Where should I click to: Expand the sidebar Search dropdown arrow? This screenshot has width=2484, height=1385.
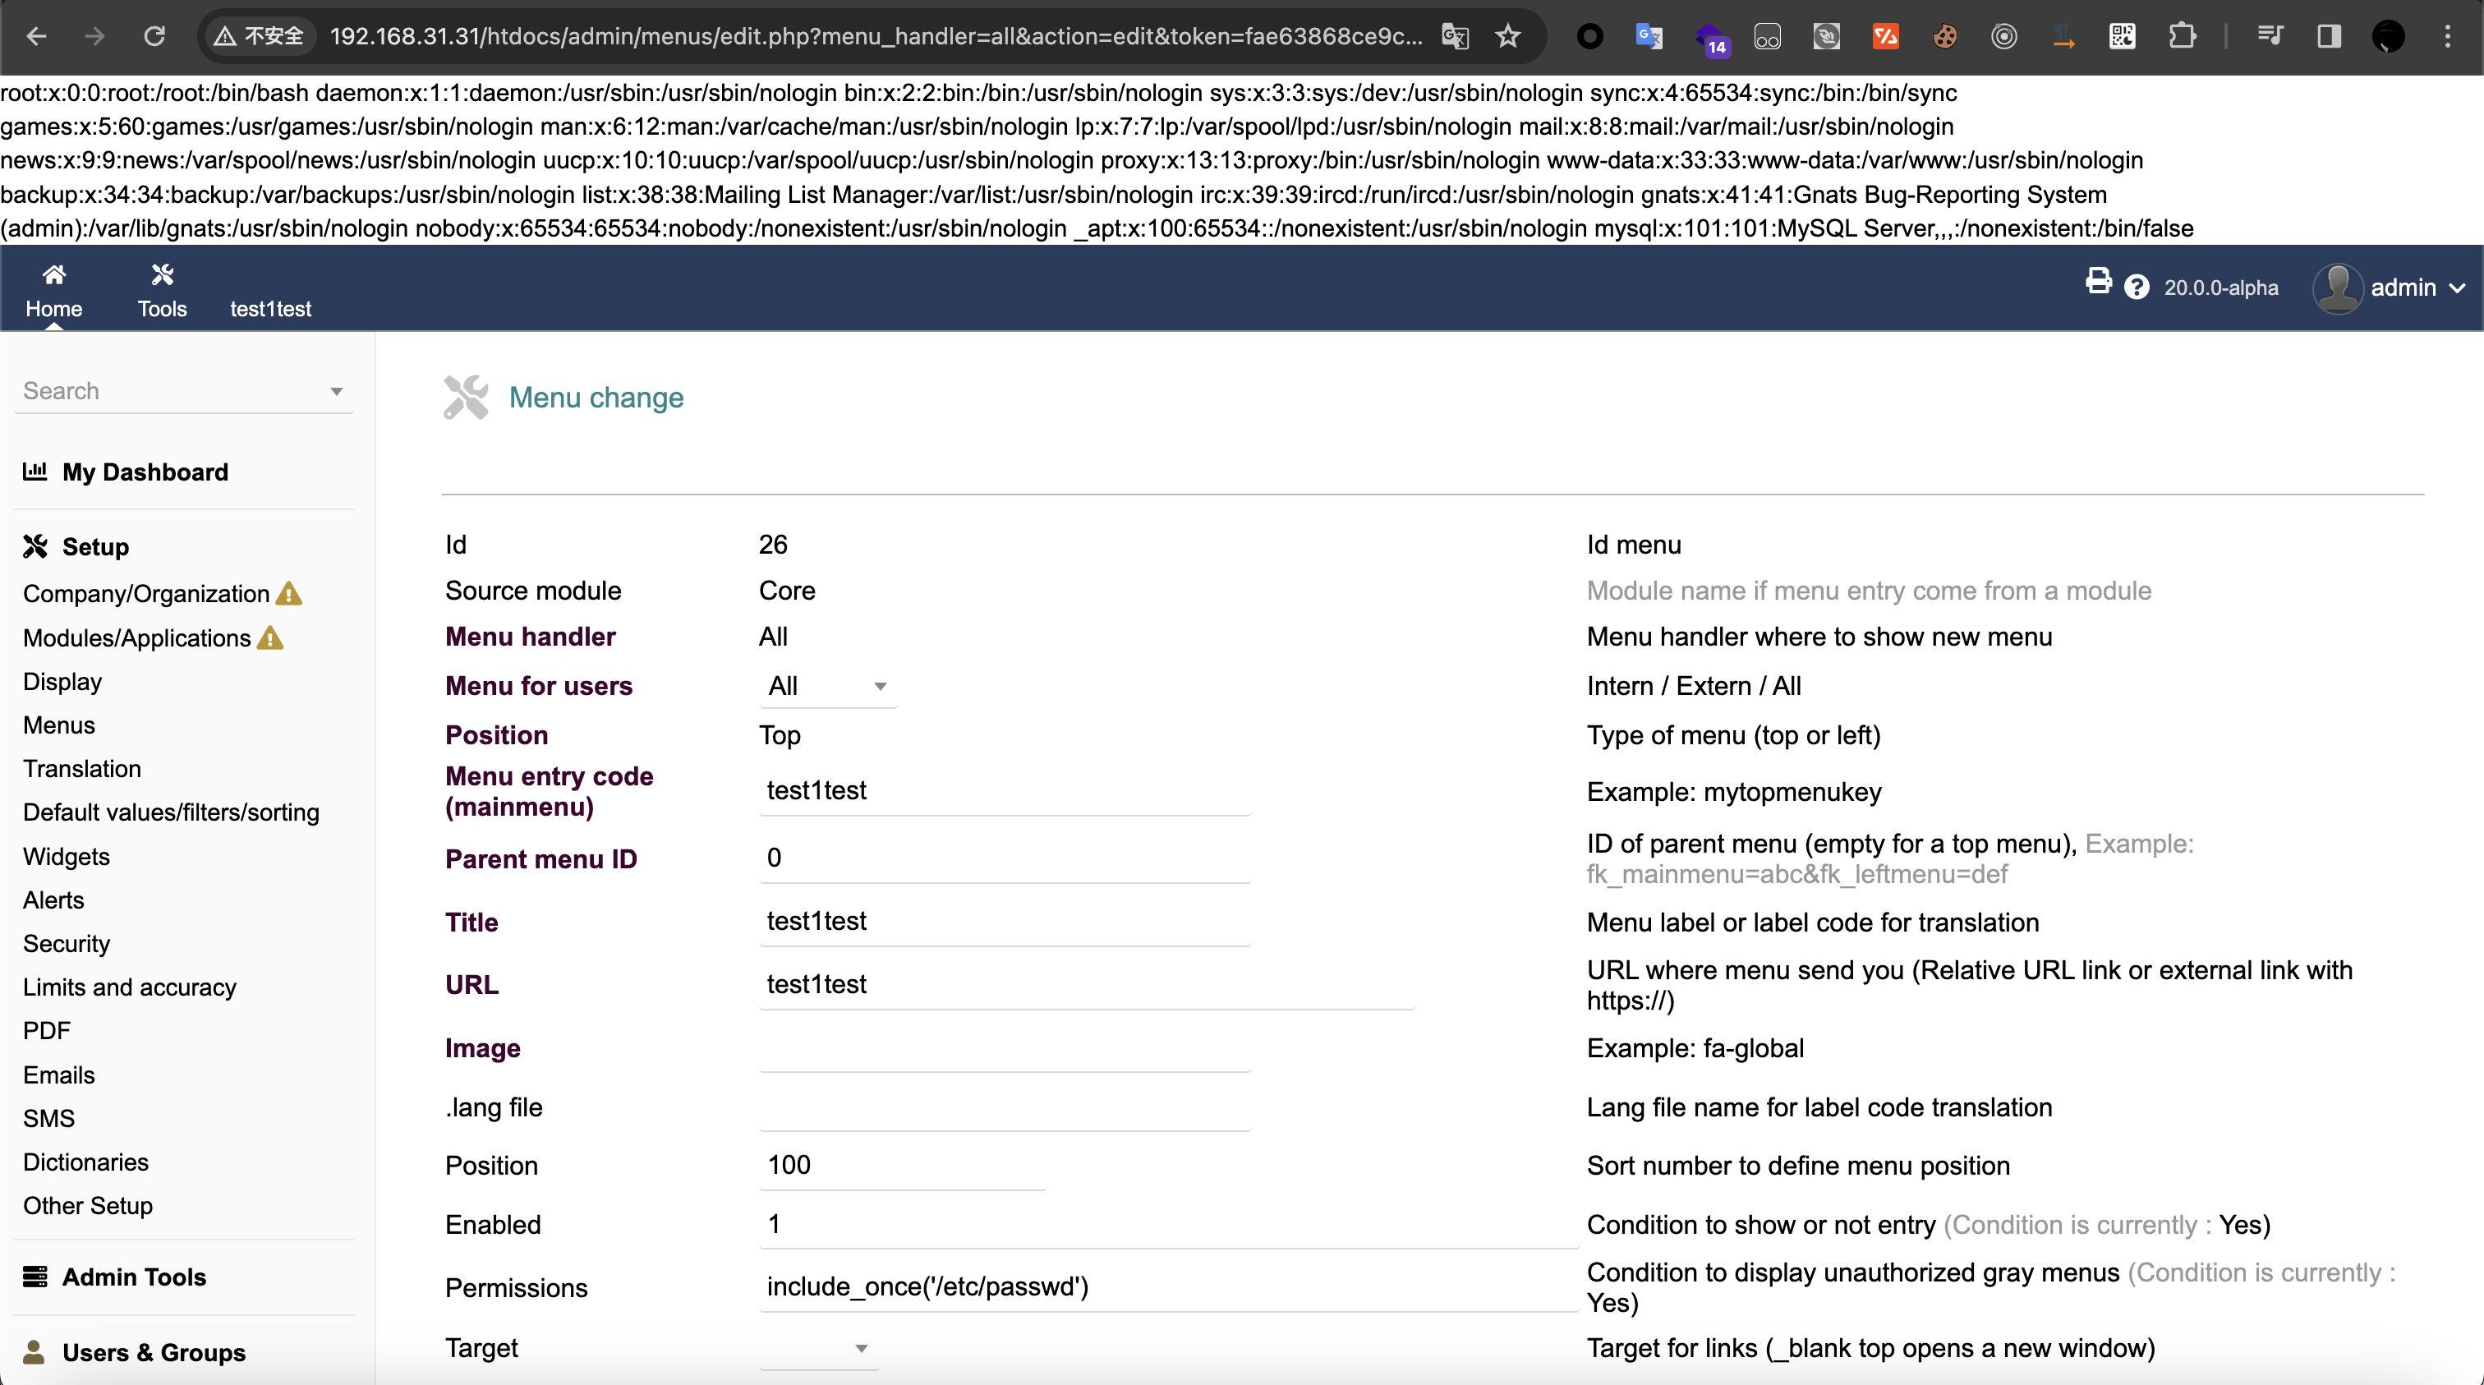click(337, 392)
